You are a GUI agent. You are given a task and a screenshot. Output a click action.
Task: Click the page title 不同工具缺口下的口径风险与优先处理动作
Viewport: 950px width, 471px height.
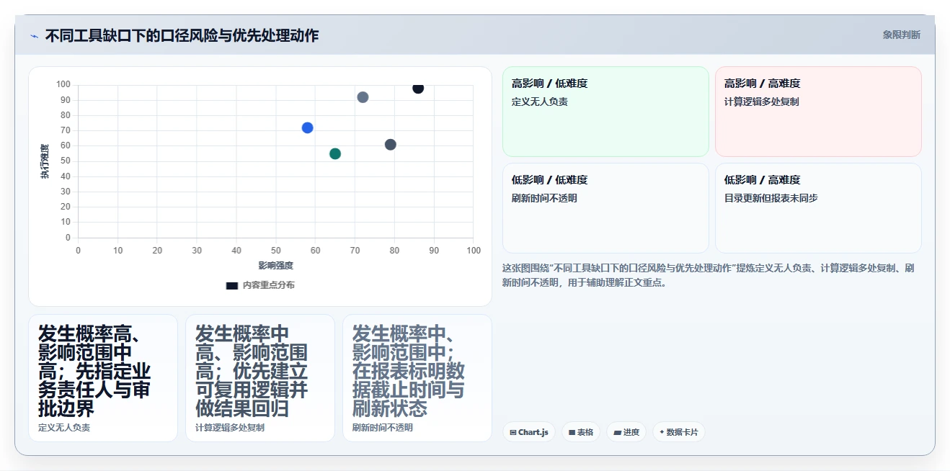(x=182, y=36)
